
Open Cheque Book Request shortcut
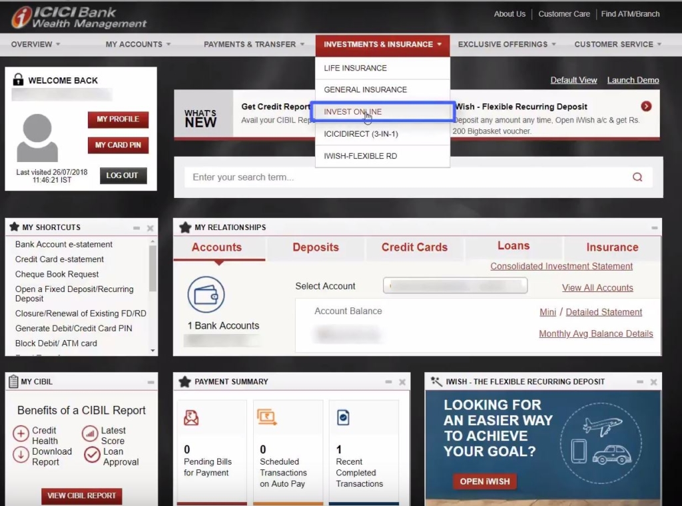57,275
